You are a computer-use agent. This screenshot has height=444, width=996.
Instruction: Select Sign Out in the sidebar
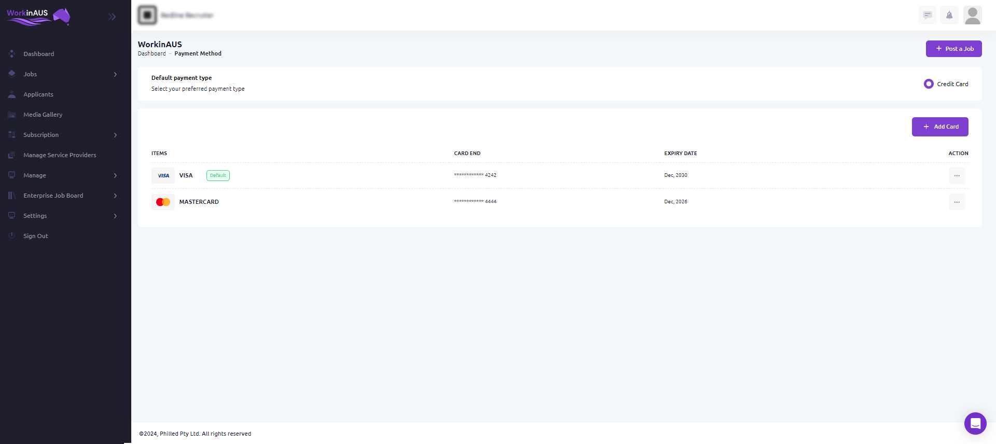coord(36,236)
